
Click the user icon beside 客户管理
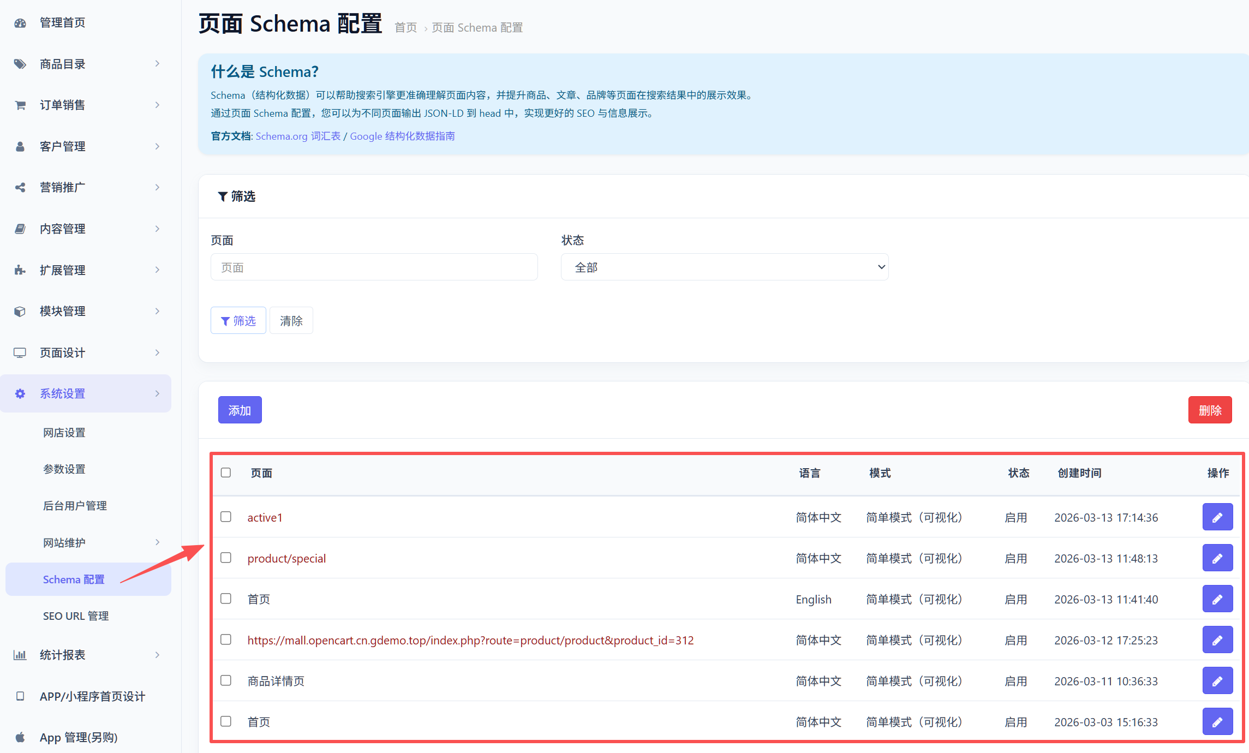[20, 146]
